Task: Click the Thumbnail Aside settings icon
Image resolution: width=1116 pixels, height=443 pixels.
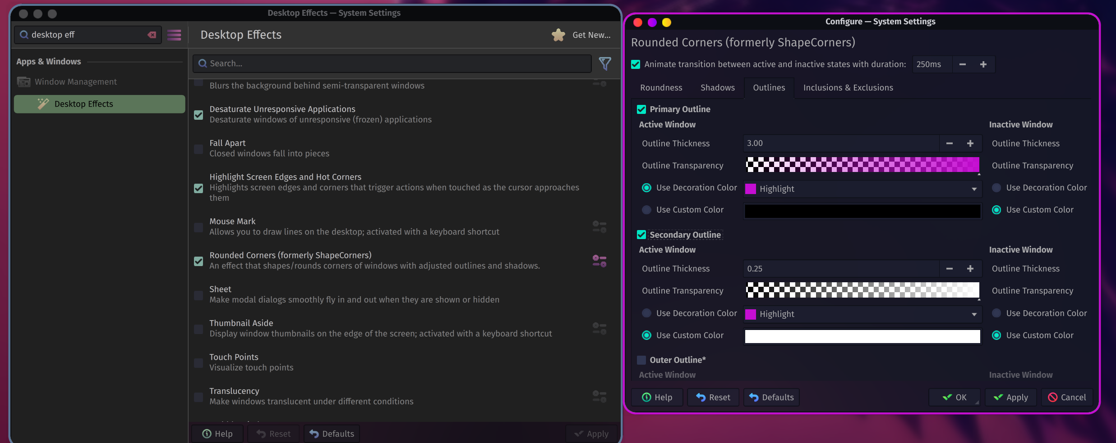Action: [599, 329]
